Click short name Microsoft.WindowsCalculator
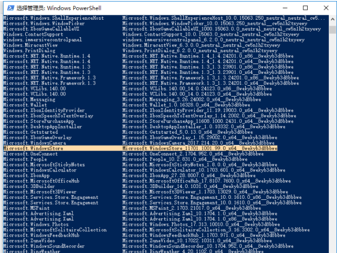 (x=40, y=170)
